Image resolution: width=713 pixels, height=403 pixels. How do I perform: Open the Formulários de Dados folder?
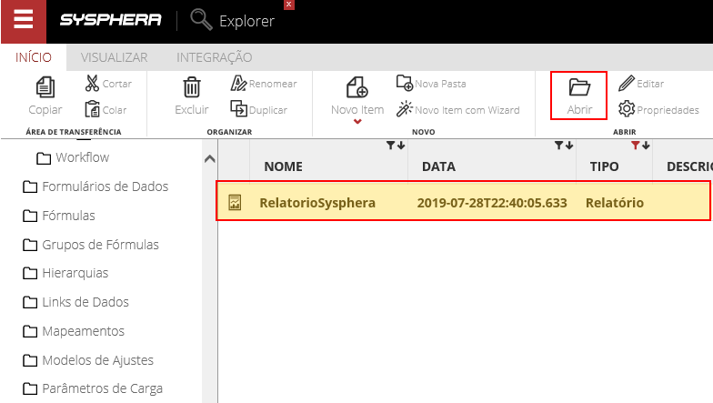click(95, 186)
